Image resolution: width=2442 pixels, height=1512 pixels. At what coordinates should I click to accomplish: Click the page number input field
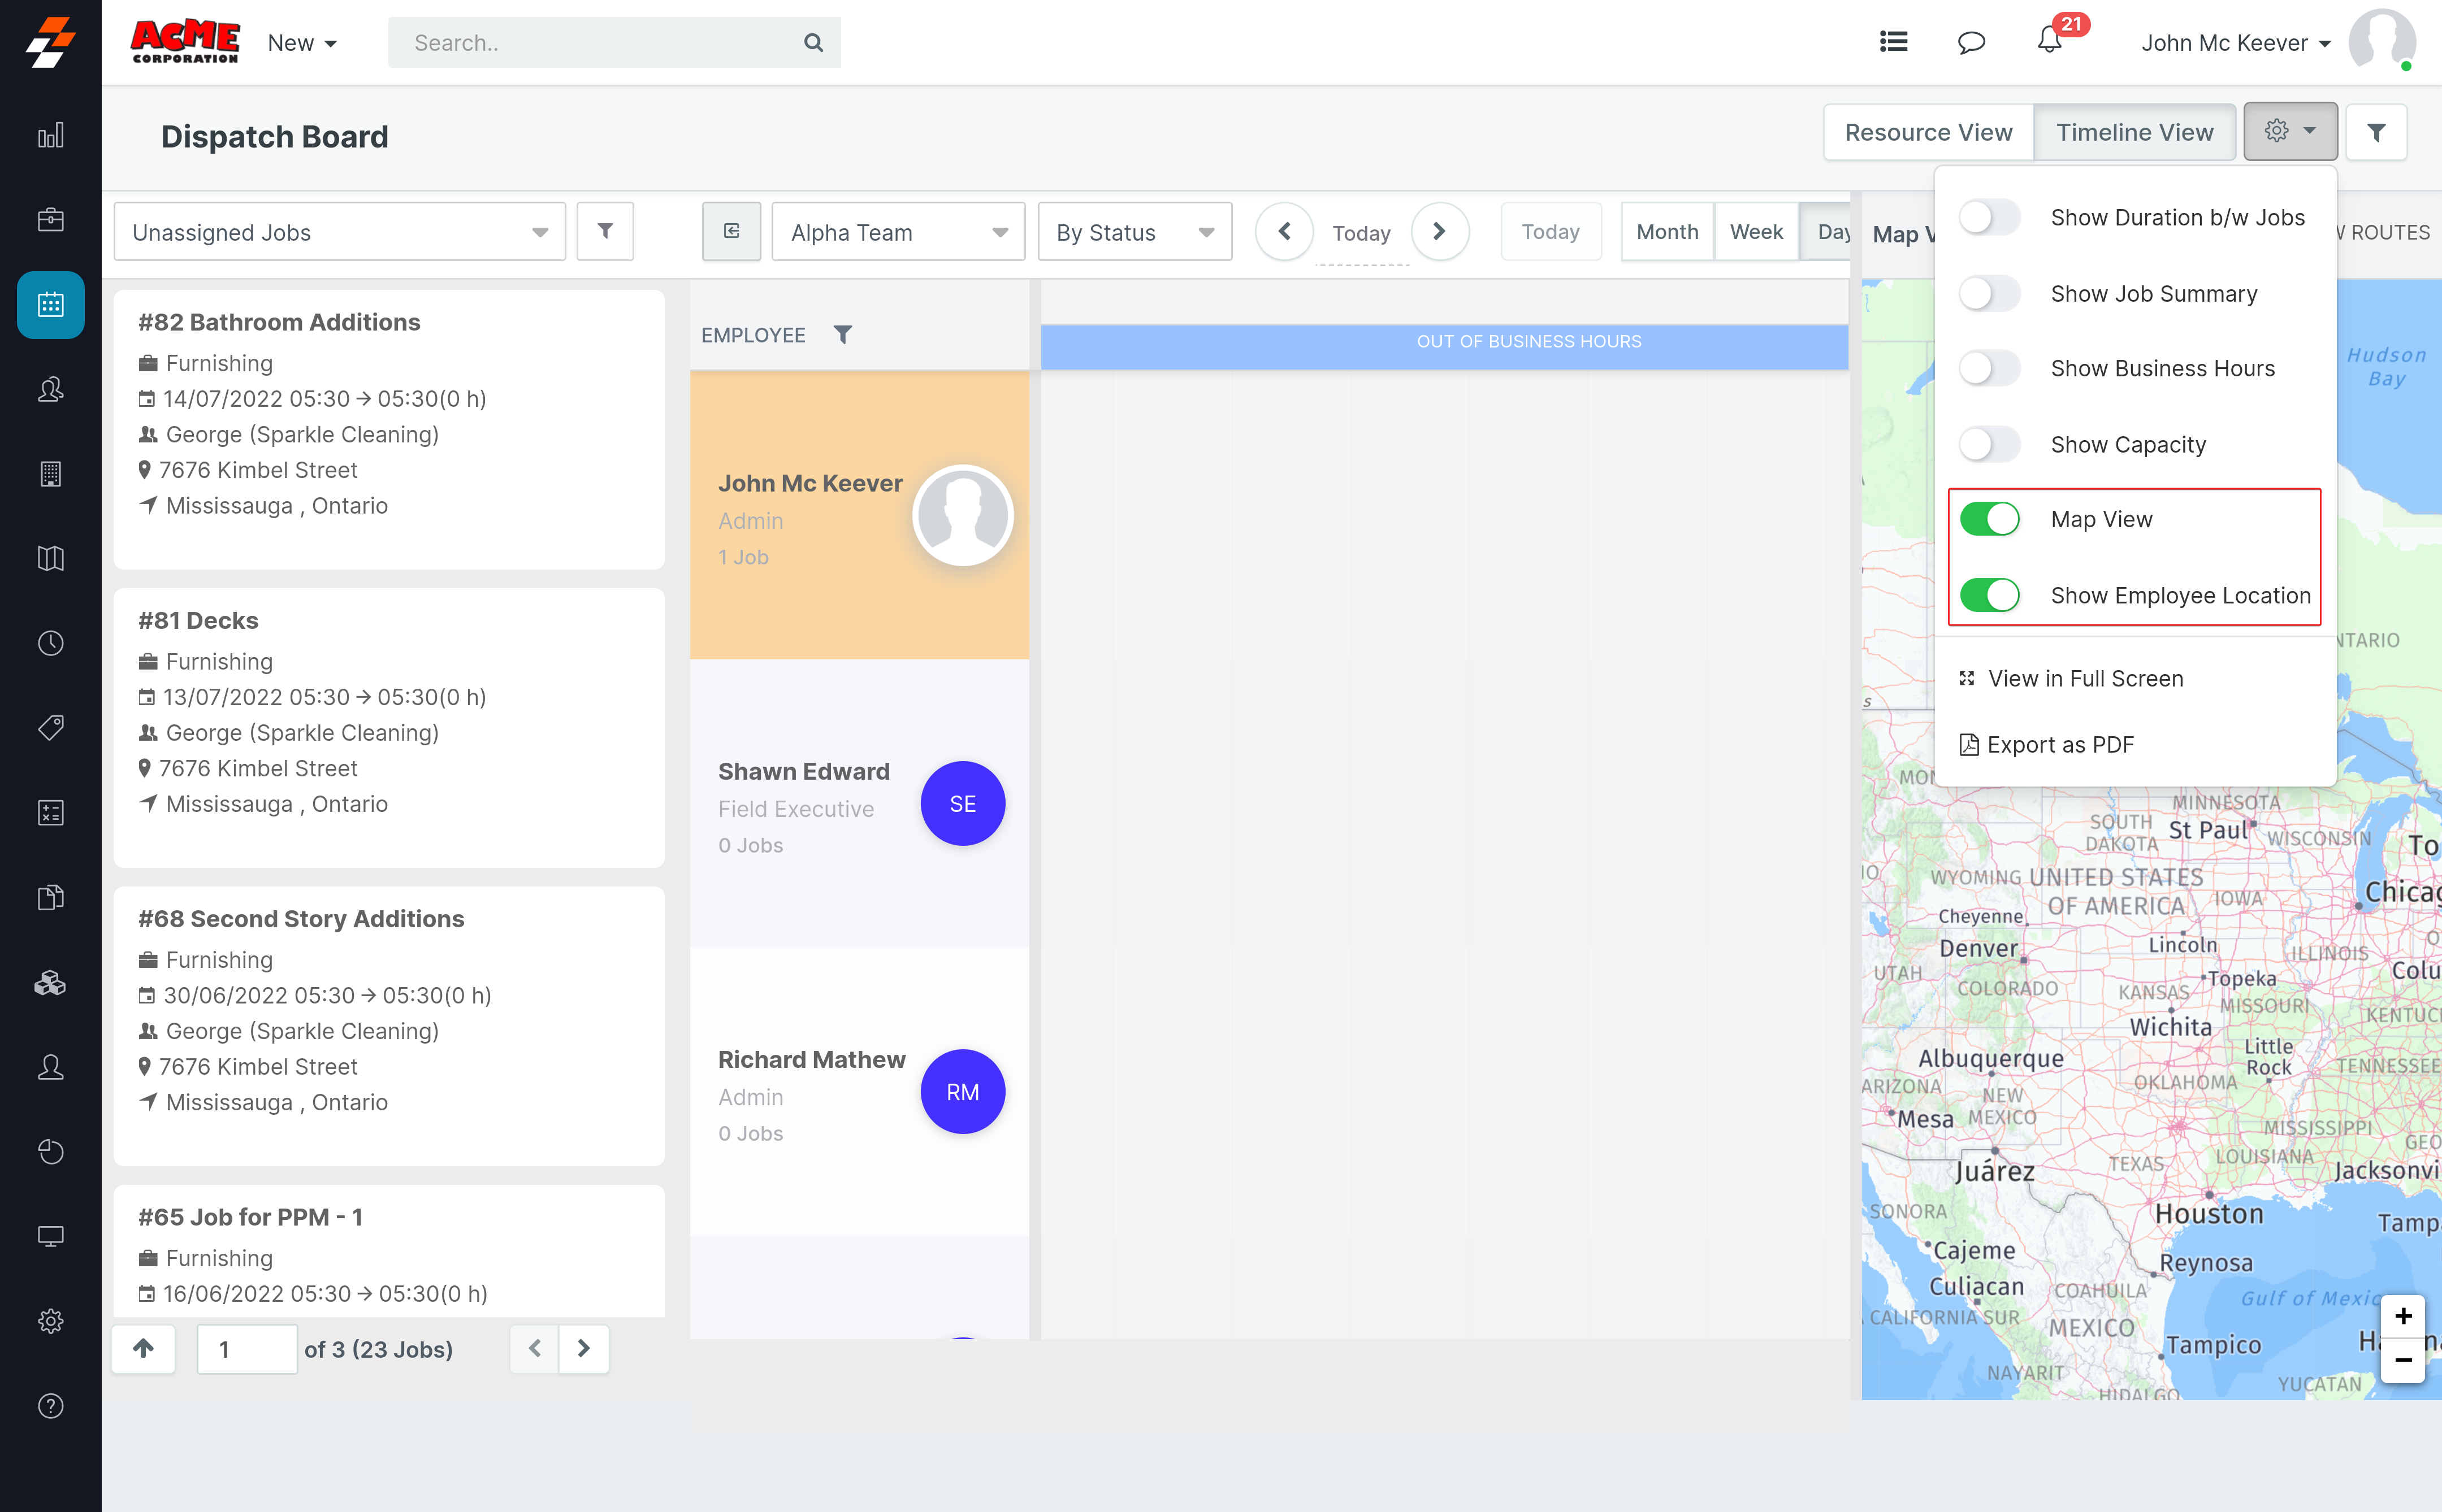point(246,1349)
